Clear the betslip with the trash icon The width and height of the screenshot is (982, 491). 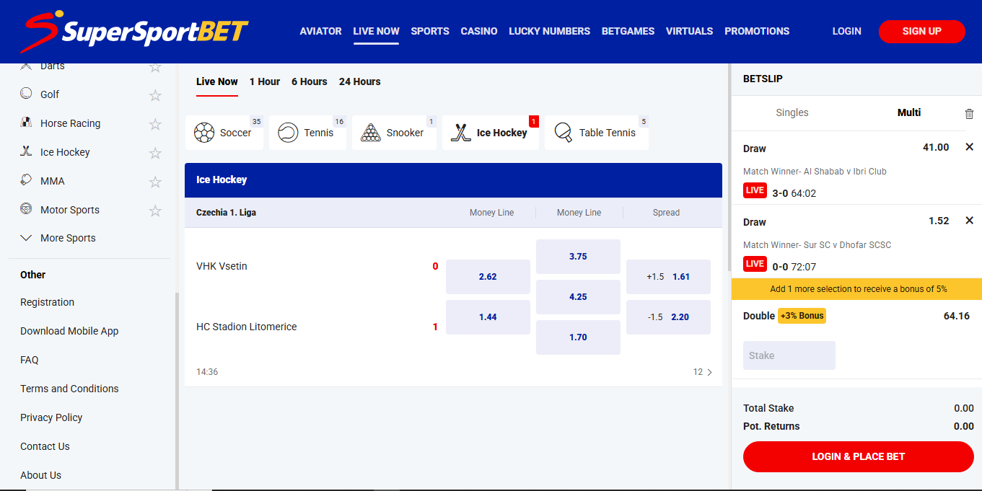coord(969,112)
